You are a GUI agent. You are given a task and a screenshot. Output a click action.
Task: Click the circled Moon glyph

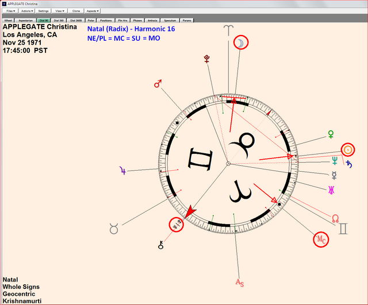pos(240,43)
